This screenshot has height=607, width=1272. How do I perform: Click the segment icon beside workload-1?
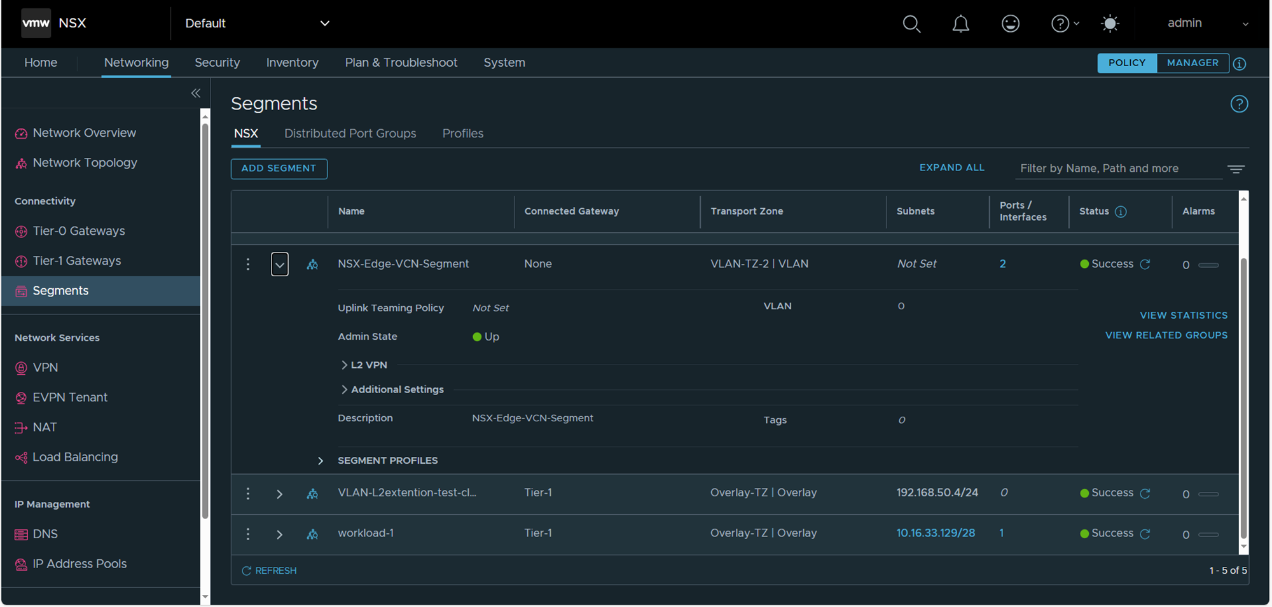(x=312, y=534)
